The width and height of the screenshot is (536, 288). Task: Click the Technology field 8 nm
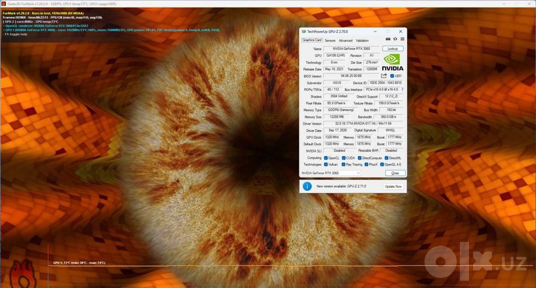[x=334, y=63]
